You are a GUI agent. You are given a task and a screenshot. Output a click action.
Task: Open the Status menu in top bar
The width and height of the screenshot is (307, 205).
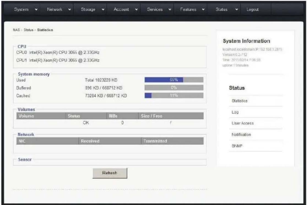click(221, 9)
